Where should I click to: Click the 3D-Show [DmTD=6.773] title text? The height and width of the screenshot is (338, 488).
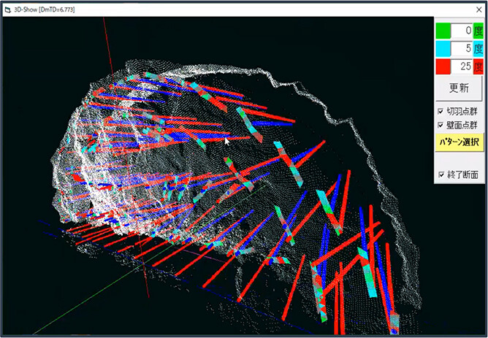(44, 8)
